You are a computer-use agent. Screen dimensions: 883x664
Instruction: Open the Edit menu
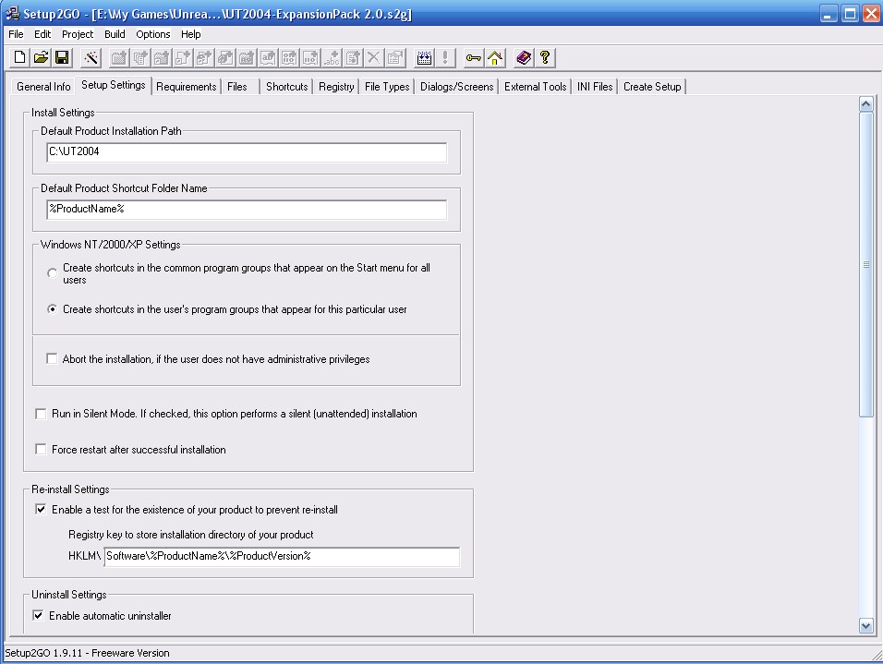coord(42,34)
